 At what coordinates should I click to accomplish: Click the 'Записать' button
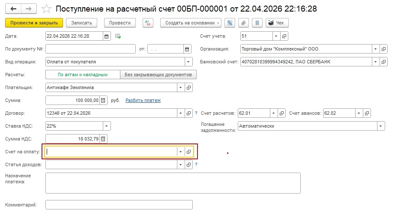coord(81,23)
